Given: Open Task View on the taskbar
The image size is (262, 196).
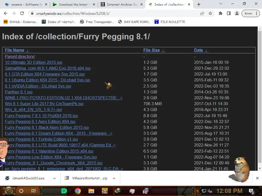Looking at the screenshot, I should [x=34, y=191].
